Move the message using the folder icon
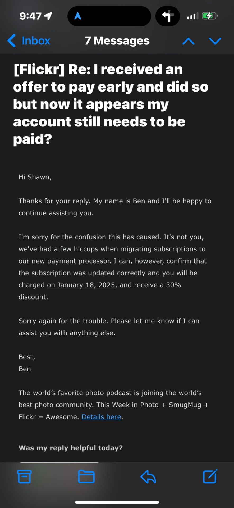This screenshot has height=508, width=234. 86,477
